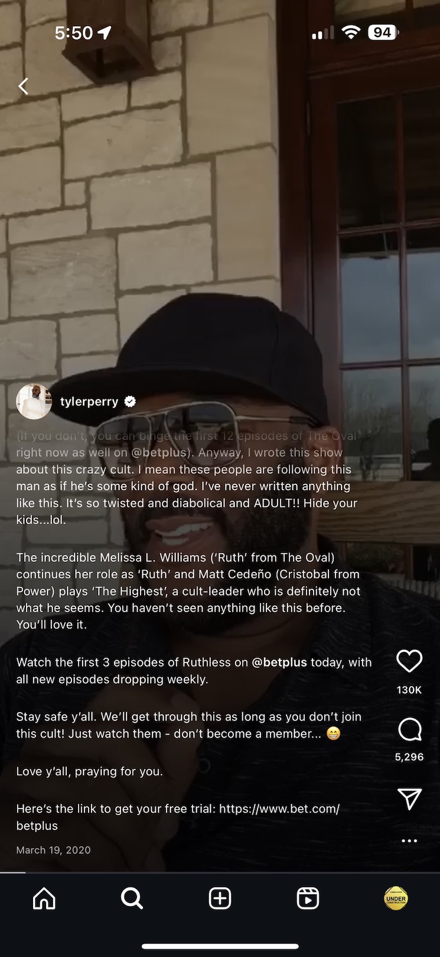Open the three-dot more options menu
This screenshot has height=957, width=440.
409,840
